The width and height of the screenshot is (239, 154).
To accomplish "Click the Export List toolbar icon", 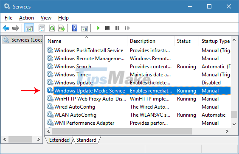I will pos(62,28).
